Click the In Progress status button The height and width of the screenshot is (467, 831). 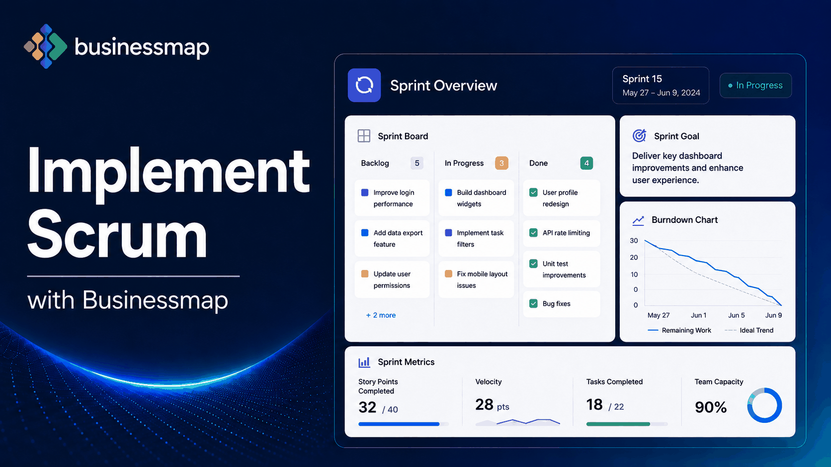point(755,85)
